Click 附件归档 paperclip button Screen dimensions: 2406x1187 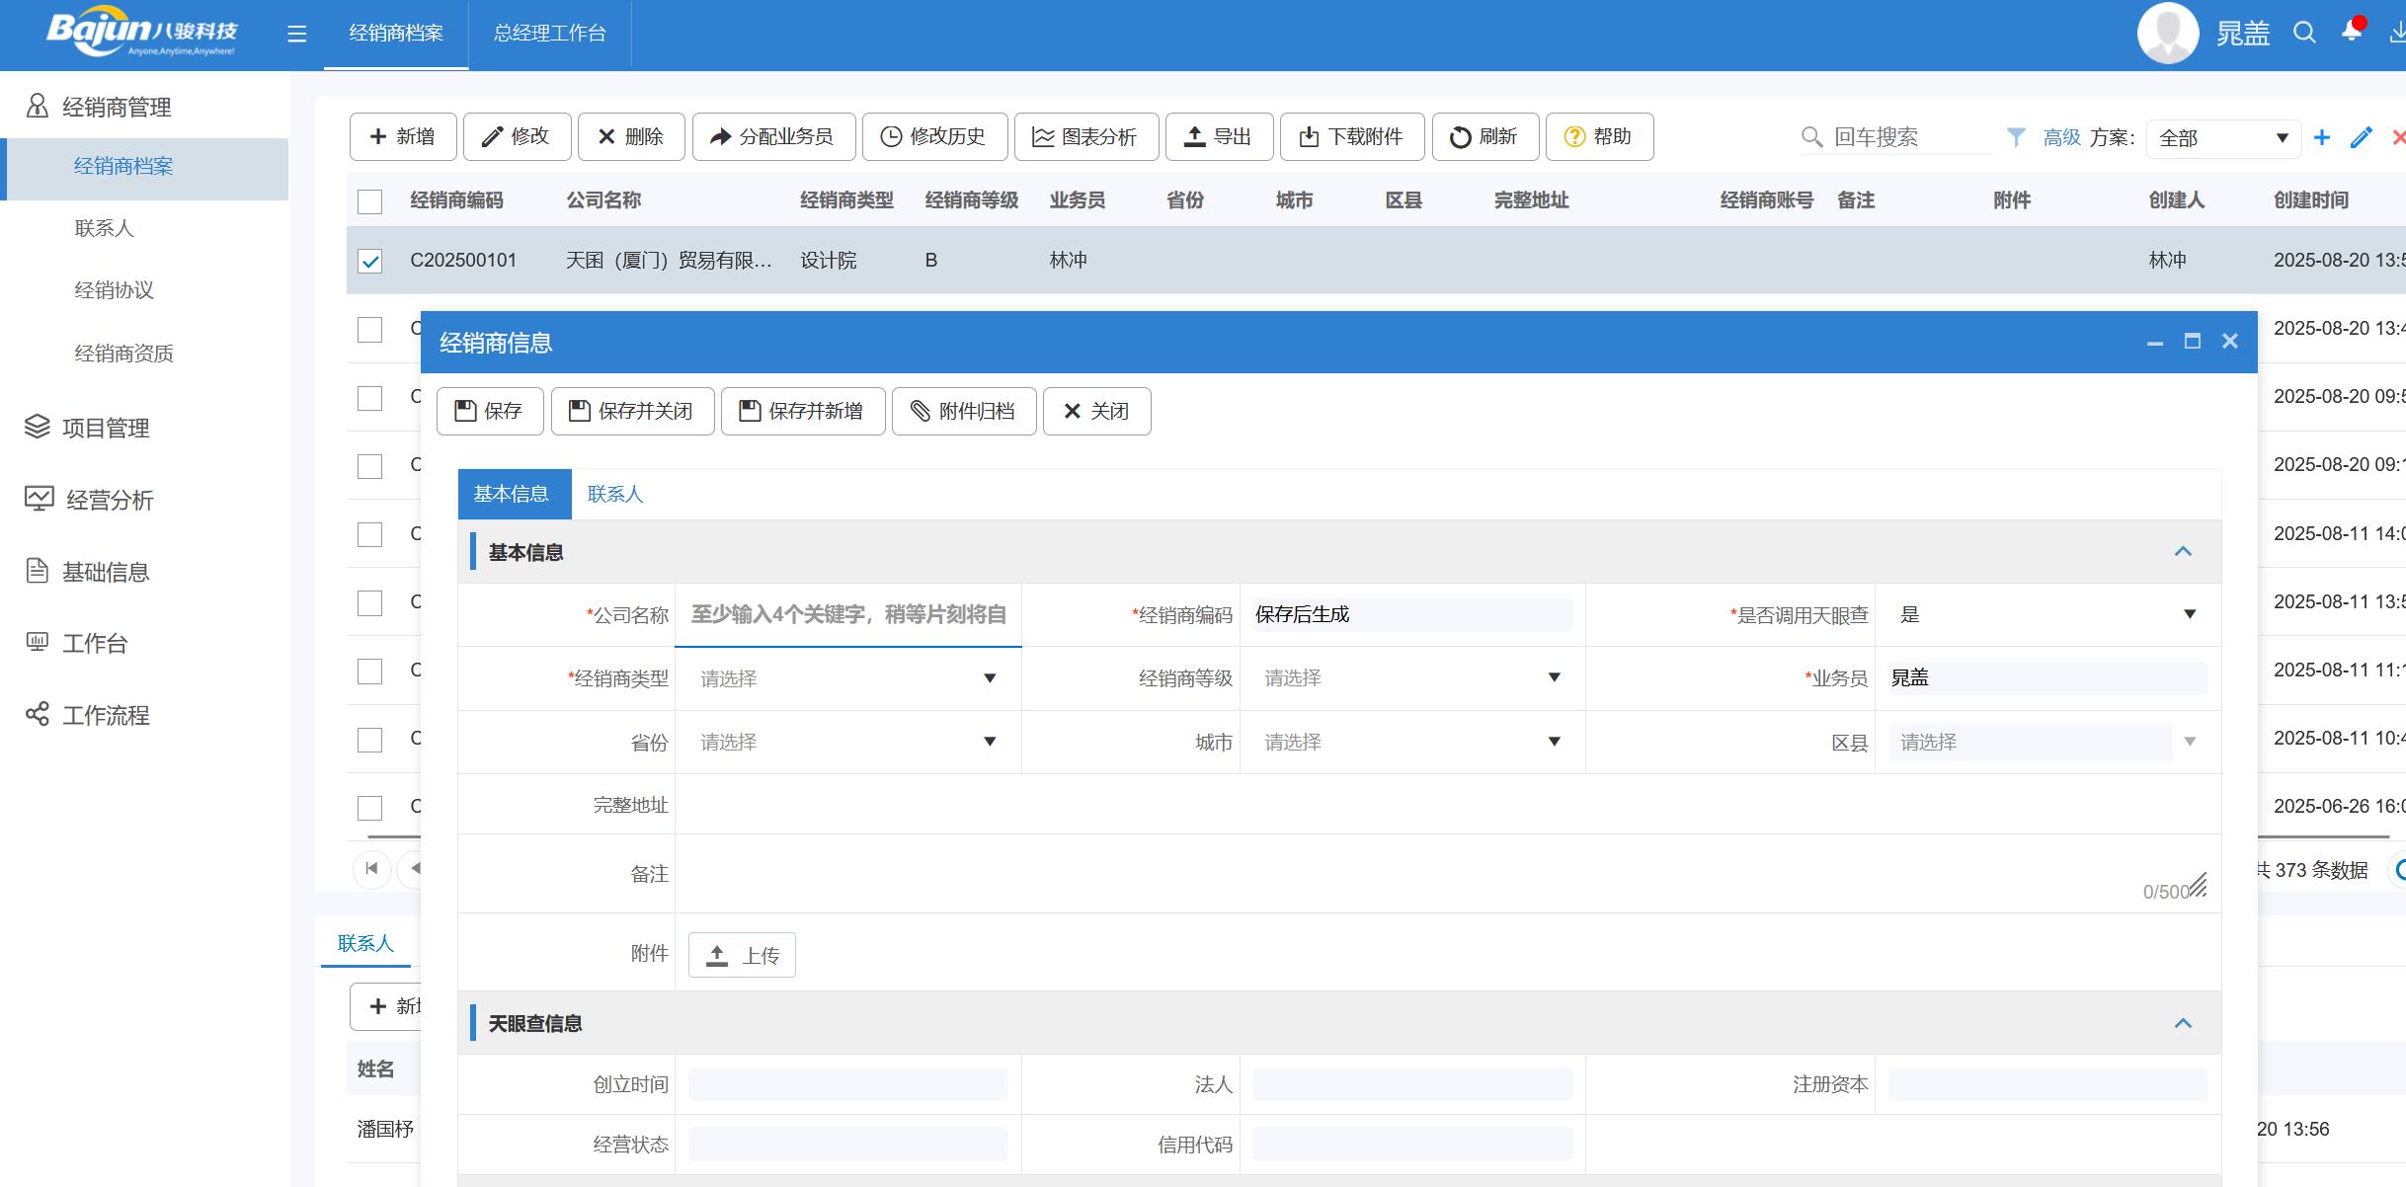963,411
